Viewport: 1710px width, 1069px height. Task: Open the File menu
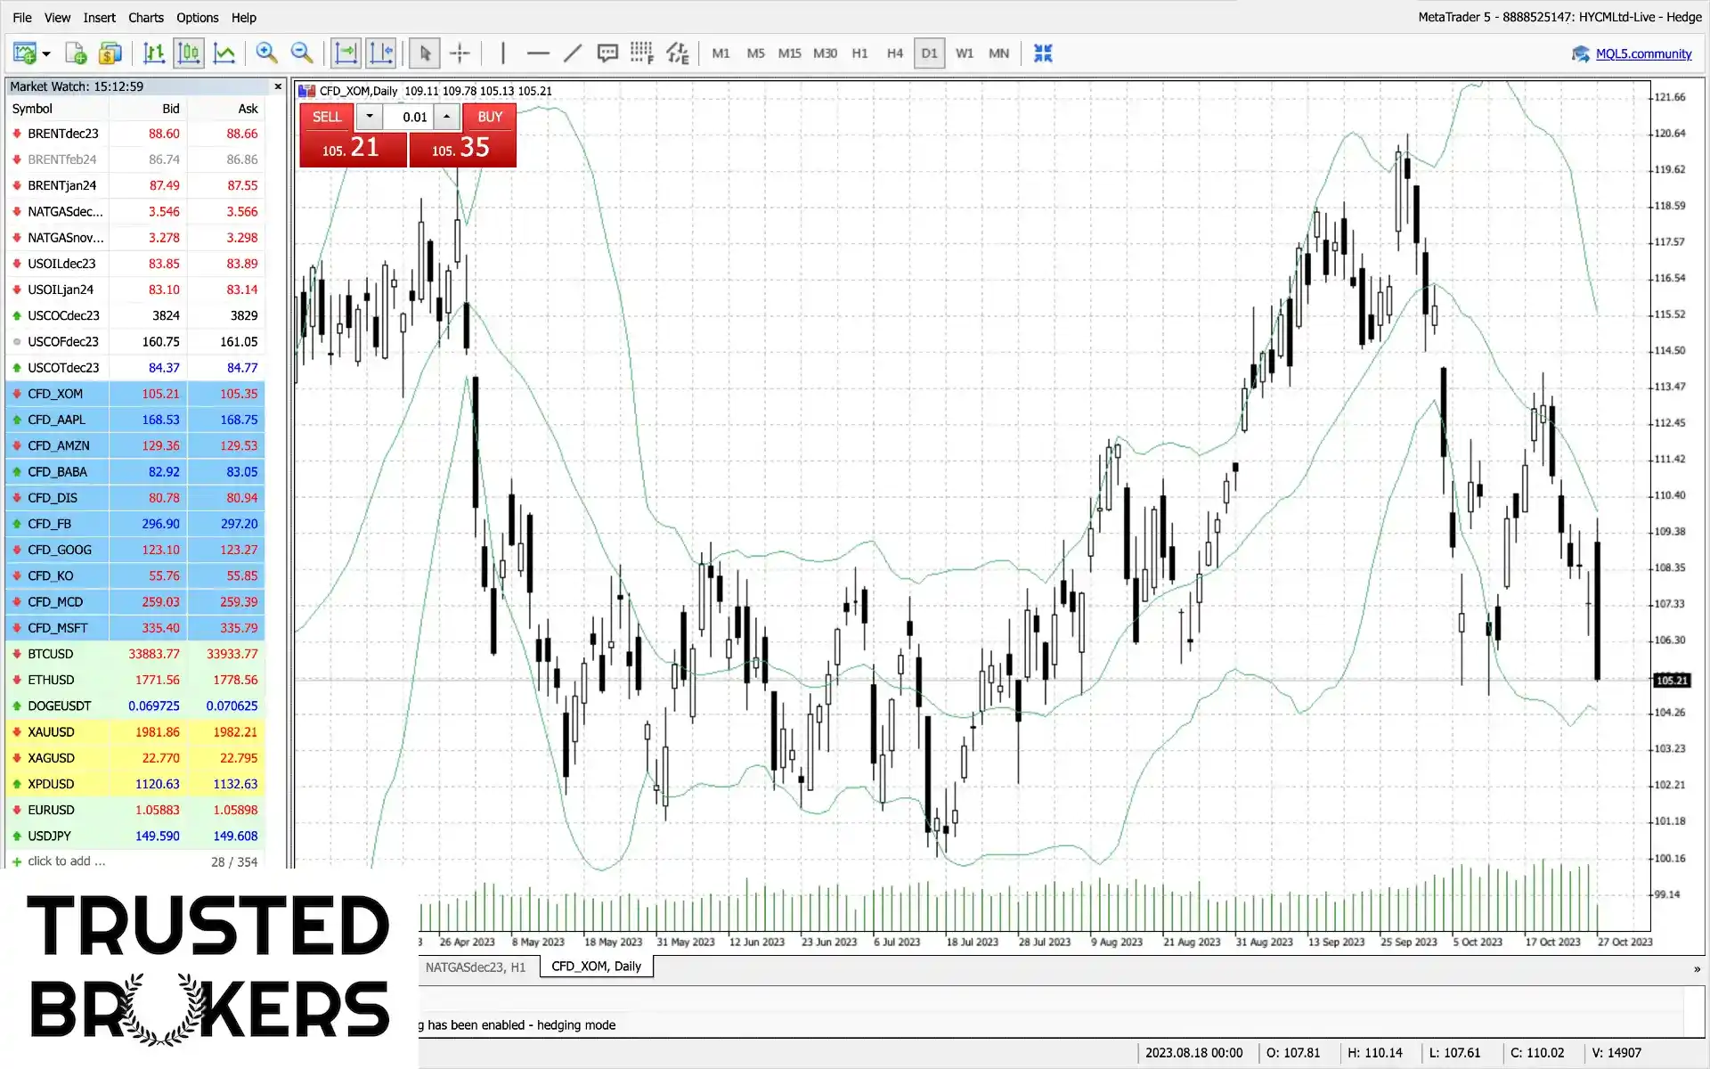[x=22, y=17]
